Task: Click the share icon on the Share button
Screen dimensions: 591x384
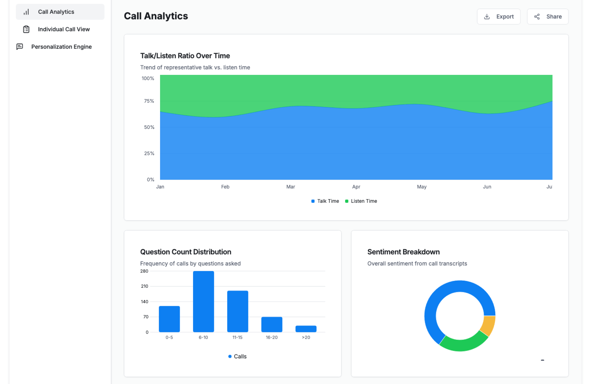Action: click(x=537, y=17)
